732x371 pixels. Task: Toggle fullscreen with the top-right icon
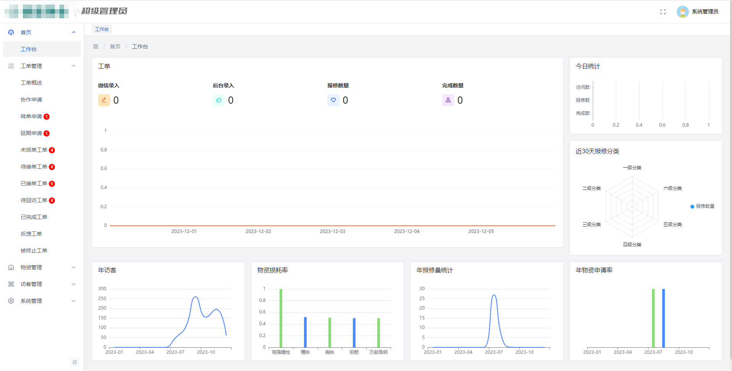click(x=663, y=12)
